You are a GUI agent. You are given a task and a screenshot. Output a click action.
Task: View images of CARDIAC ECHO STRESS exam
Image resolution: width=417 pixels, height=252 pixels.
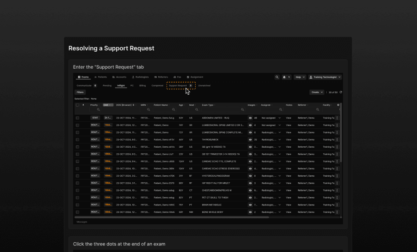tap(250, 169)
